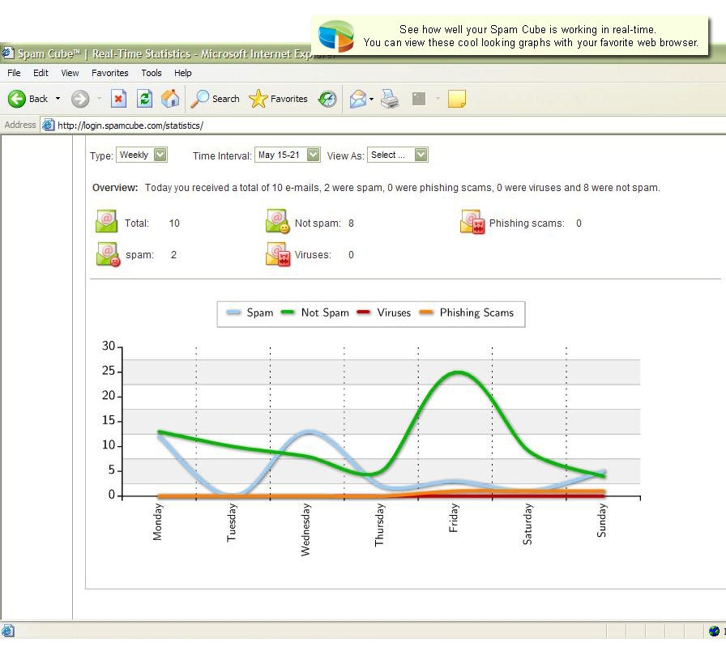
Task: Click the Home icon in the toolbar
Action: (170, 98)
